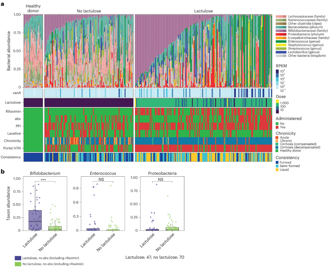Image resolution: width=330 pixels, height=267 pixels.
Task: Select the 'No lactulose' group heading at top
Action: 88,11
